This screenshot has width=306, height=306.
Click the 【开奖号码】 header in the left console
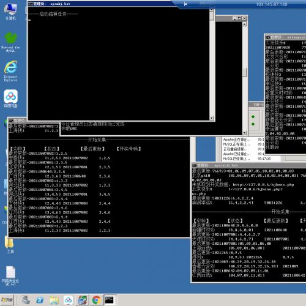pyautogui.click(x=129, y=149)
